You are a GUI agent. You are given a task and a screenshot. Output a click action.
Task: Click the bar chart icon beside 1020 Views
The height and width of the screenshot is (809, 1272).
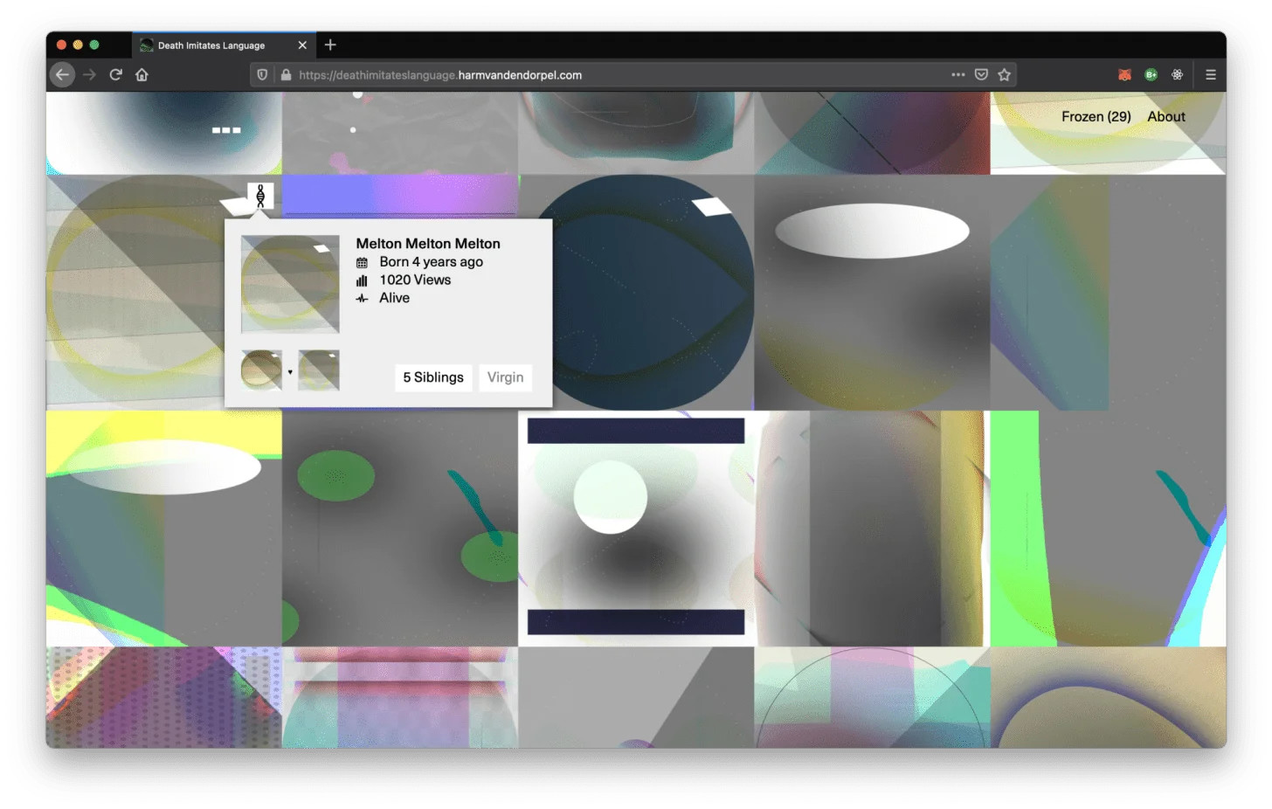(x=362, y=280)
